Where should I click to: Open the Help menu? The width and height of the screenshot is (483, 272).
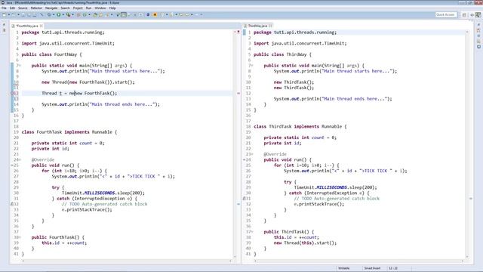tap(112, 8)
